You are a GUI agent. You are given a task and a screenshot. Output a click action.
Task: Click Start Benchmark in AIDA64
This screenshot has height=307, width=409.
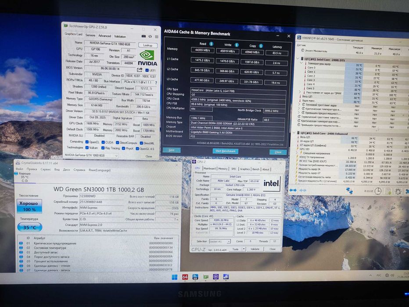tap(226, 151)
